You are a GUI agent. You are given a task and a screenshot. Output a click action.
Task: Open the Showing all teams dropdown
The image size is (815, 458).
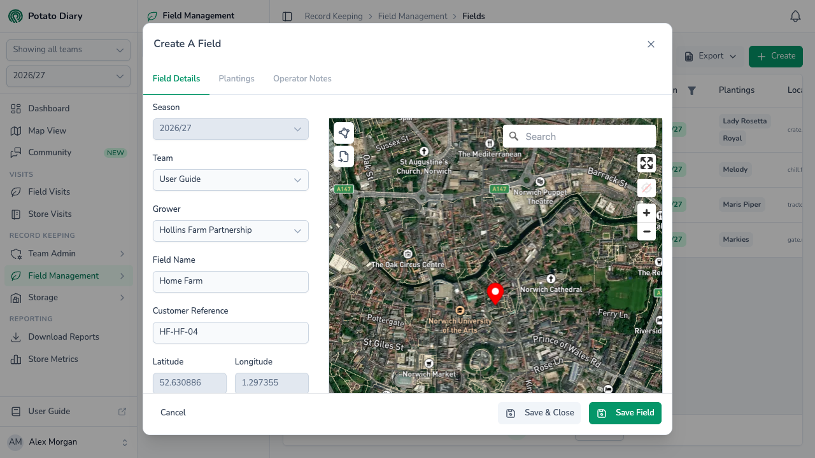point(68,50)
